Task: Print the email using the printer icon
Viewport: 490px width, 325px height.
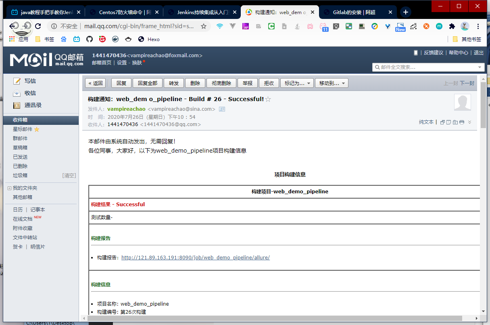Action: click(462, 122)
